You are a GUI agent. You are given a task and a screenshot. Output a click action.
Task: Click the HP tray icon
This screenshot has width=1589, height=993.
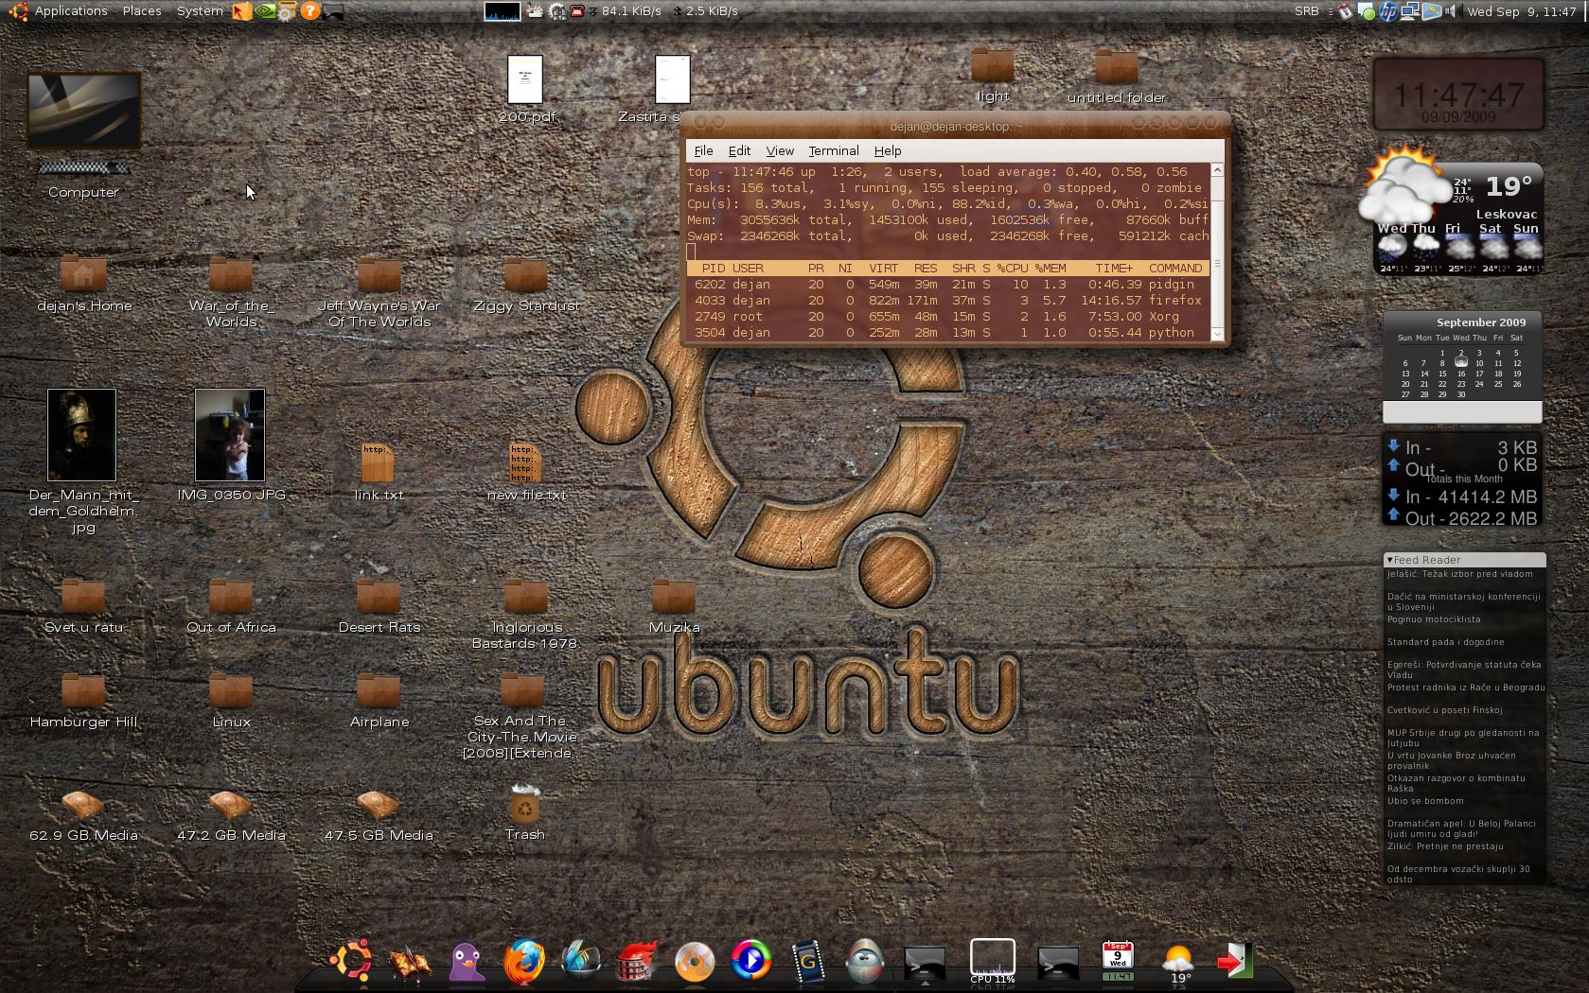click(1387, 11)
